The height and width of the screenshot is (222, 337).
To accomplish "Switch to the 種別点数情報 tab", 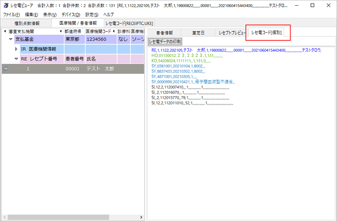I will coord(27,23).
